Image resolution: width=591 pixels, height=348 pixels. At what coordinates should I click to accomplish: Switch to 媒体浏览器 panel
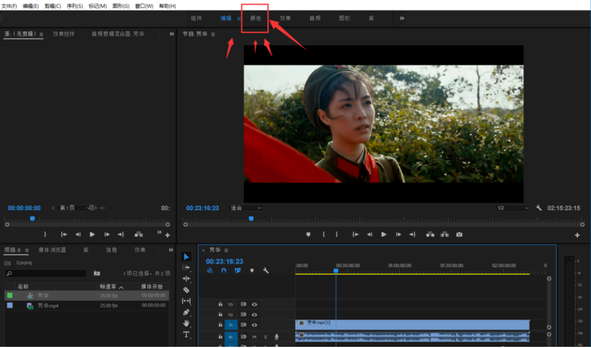pos(52,250)
